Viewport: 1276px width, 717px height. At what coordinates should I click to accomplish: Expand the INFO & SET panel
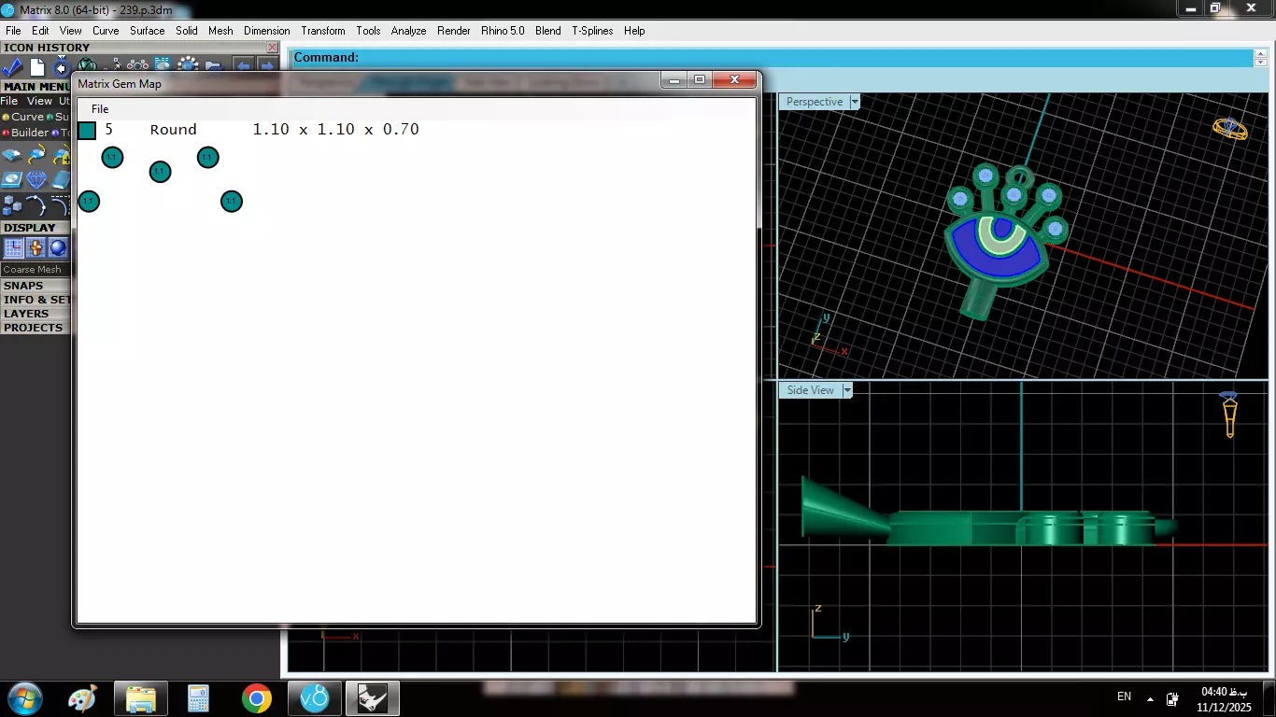coord(35,300)
